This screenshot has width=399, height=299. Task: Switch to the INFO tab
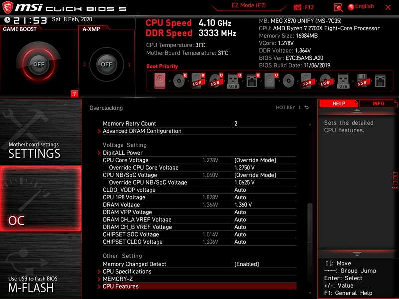[378, 103]
